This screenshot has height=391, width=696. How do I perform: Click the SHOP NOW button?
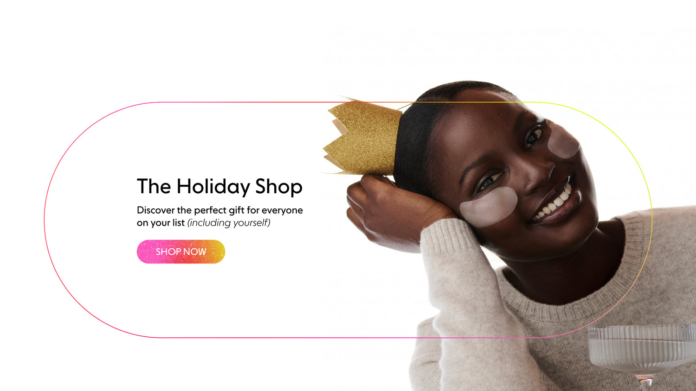click(181, 252)
